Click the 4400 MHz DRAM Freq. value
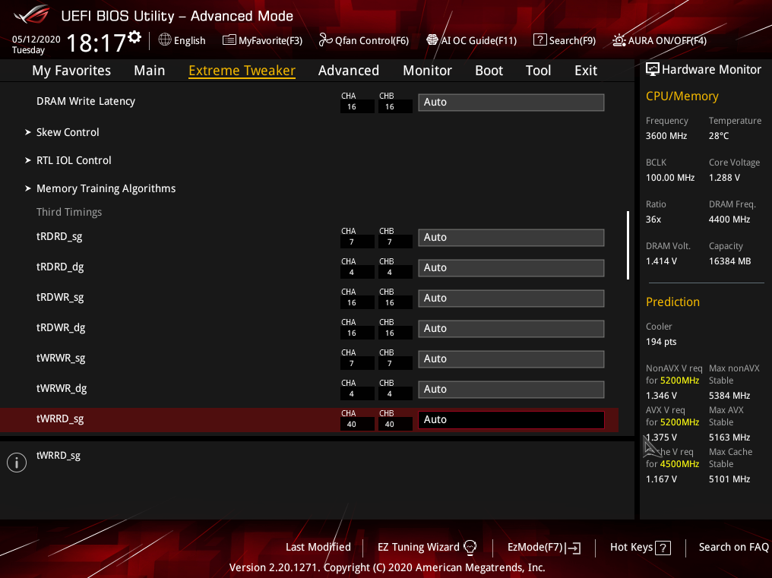This screenshot has height=578, width=772. pos(729,220)
